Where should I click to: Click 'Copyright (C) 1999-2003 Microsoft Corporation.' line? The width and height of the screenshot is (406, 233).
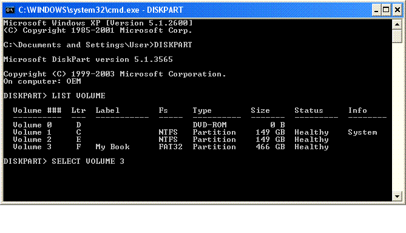(115, 74)
